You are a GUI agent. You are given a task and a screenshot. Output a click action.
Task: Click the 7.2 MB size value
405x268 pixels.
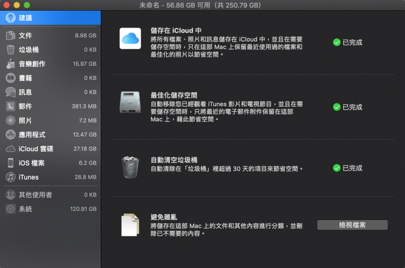tap(88, 120)
